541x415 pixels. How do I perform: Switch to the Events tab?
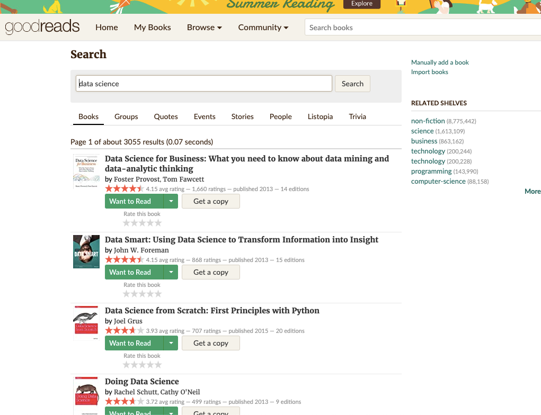coord(204,116)
